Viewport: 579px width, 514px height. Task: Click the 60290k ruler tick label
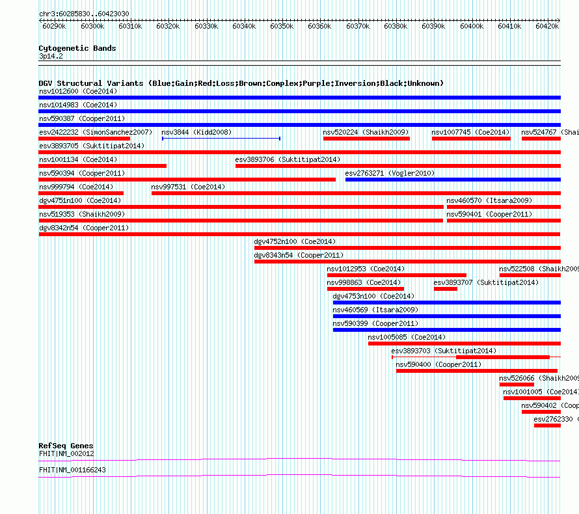point(54,26)
